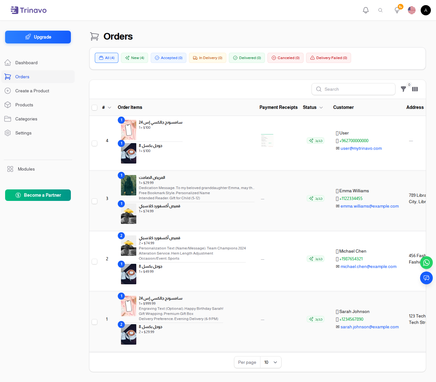Select the All (4) filter tab

(107, 58)
